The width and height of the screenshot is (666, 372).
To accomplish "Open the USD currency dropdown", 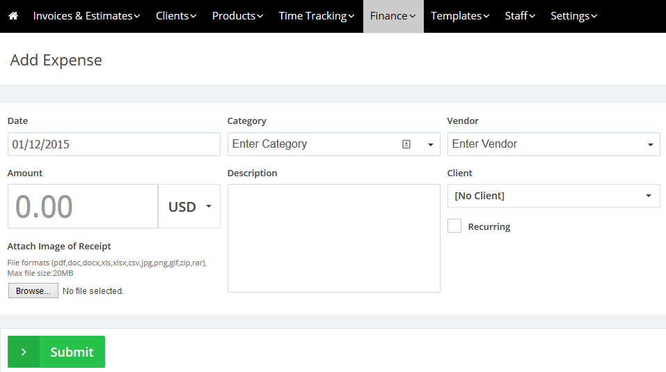I will [x=189, y=206].
